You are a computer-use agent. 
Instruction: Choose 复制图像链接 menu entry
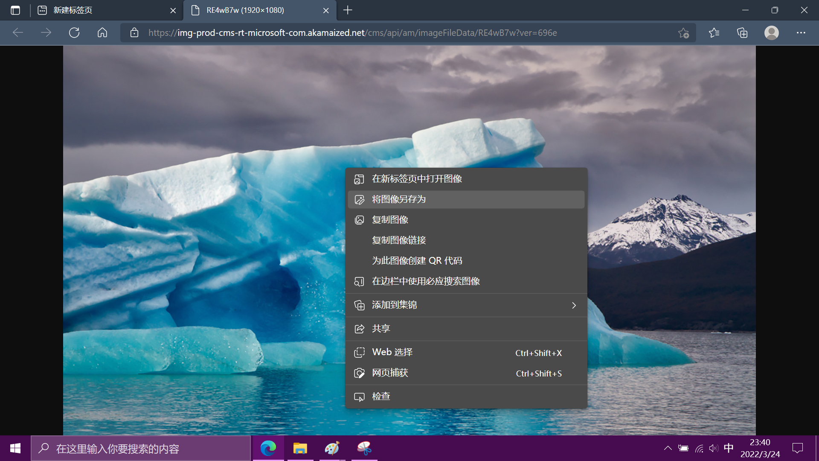coord(399,240)
